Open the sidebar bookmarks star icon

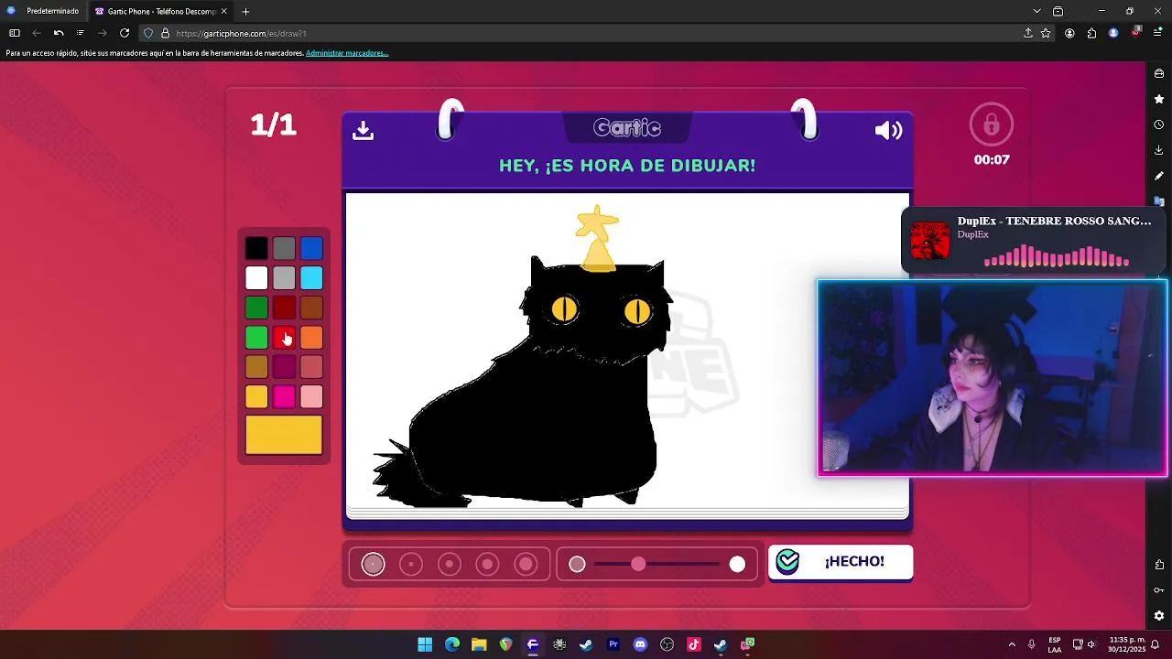[1159, 99]
